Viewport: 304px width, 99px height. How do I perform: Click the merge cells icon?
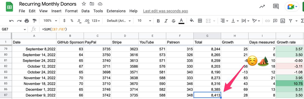click(x=208, y=21)
